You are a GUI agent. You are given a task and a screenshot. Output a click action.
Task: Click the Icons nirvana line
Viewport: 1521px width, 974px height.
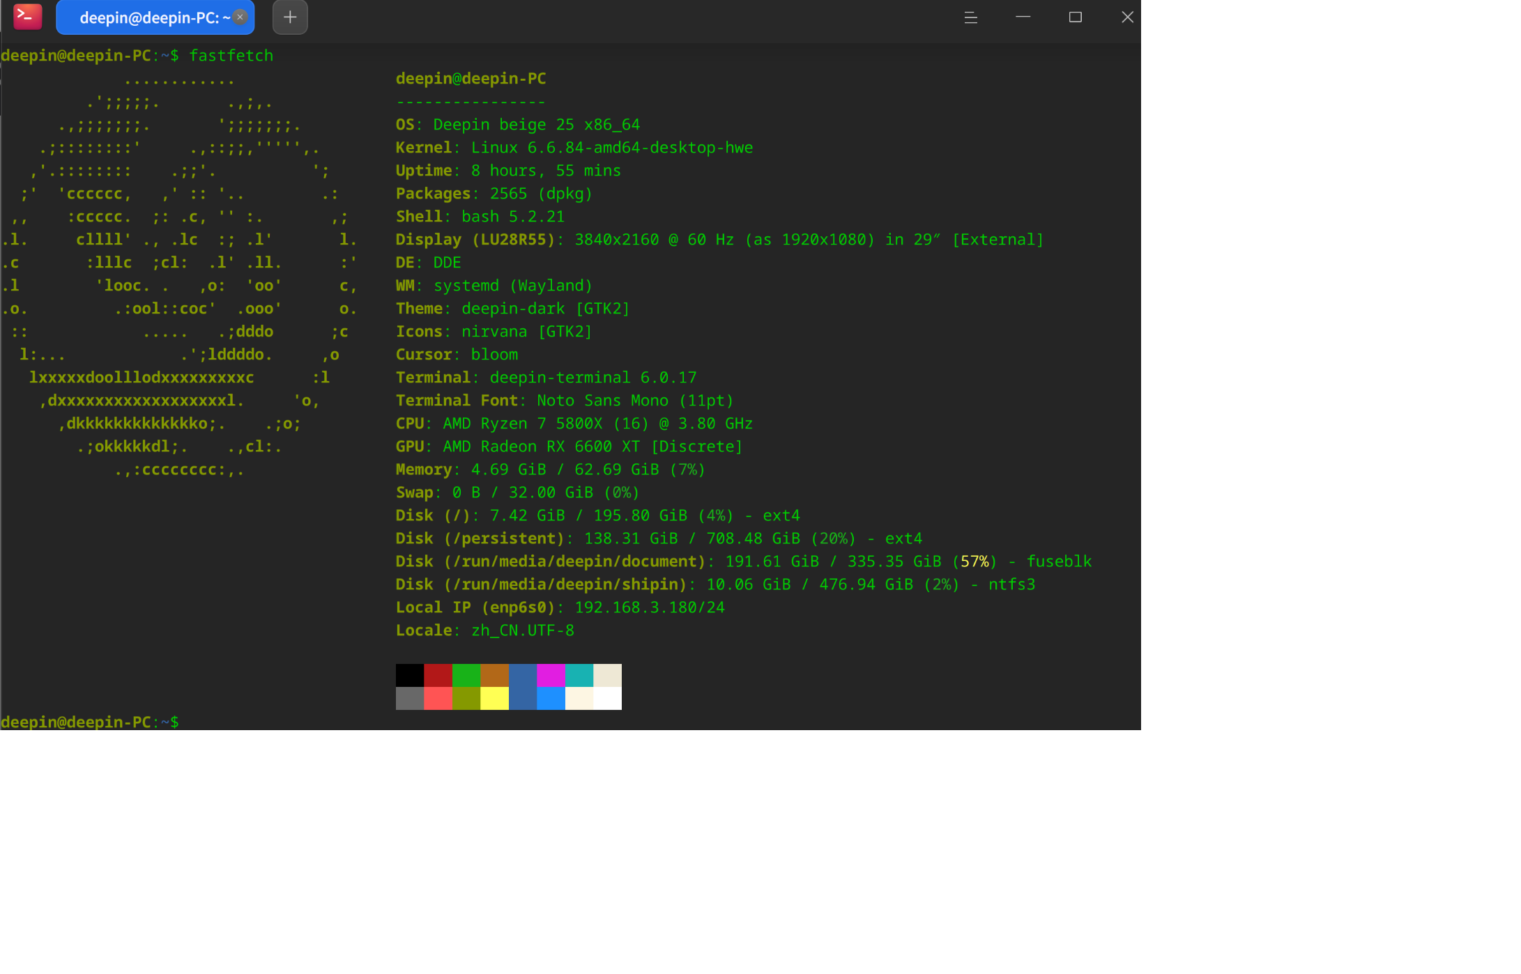click(x=494, y=332)
